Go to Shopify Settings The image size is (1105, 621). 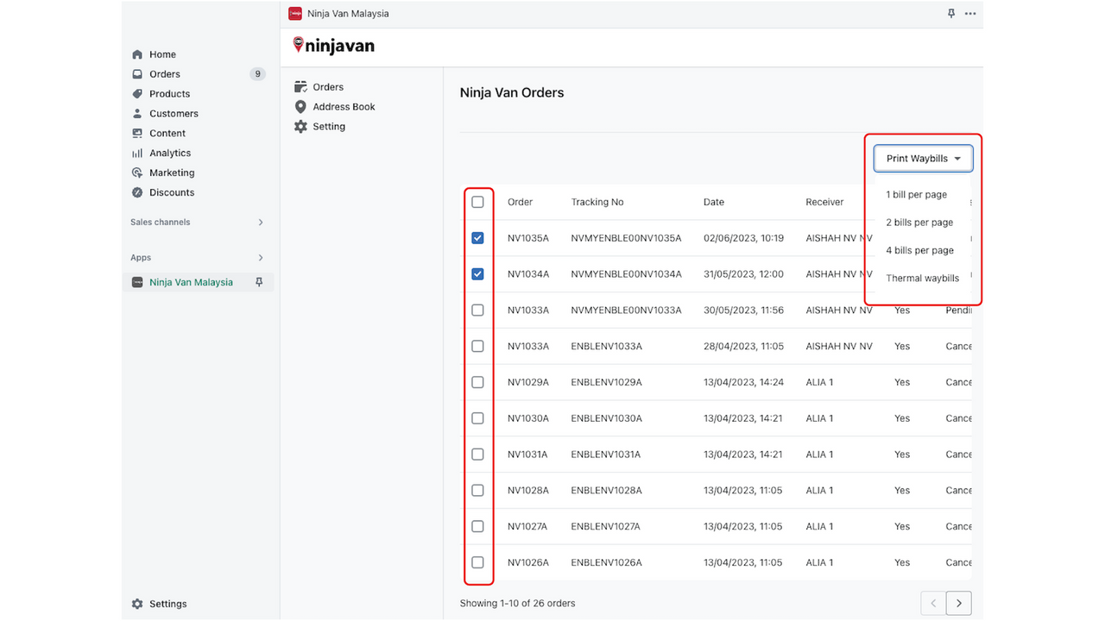[167, 603]
